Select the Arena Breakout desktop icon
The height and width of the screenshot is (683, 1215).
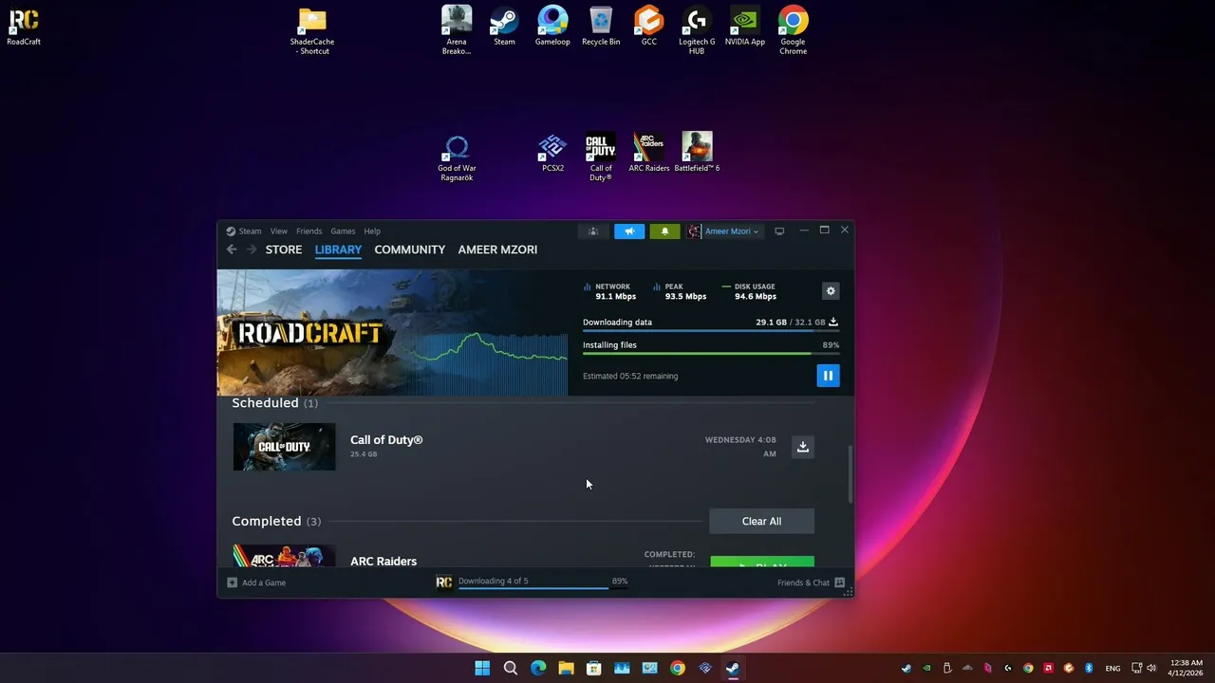(x=457, y=31)
